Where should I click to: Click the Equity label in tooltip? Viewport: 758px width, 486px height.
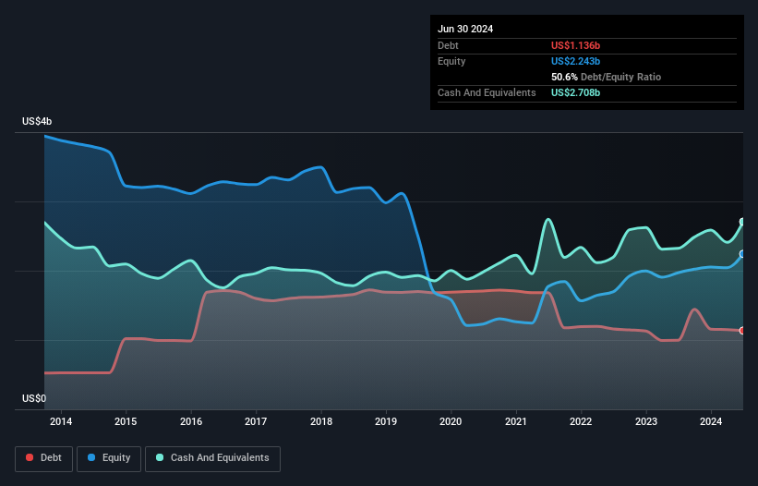click(451, 61)
